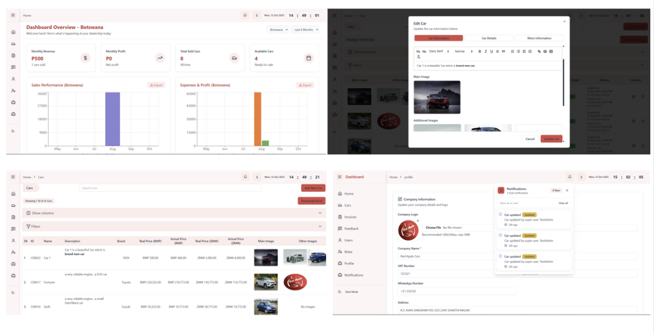Toggle Dark Mode in the profile page sidebar
Image resolution: width=654 pixels, height=334 pixels.
(x=350, y=292)
